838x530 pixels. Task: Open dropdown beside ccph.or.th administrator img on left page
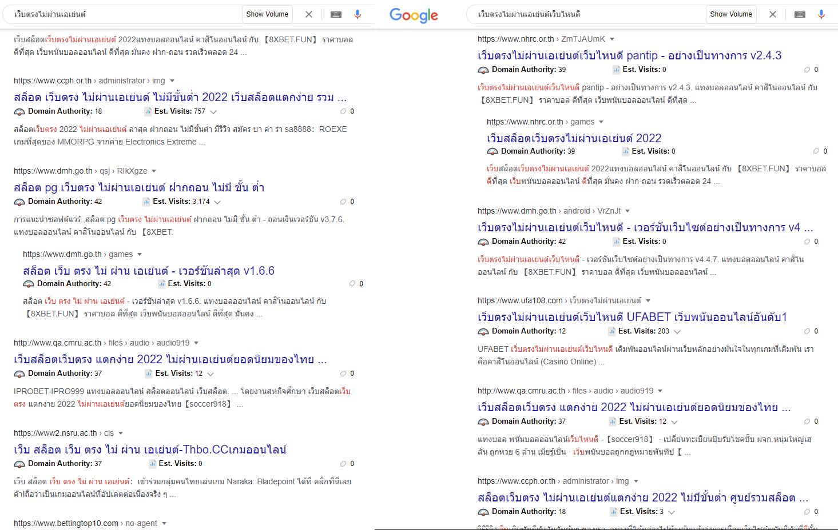click(172, 81)
